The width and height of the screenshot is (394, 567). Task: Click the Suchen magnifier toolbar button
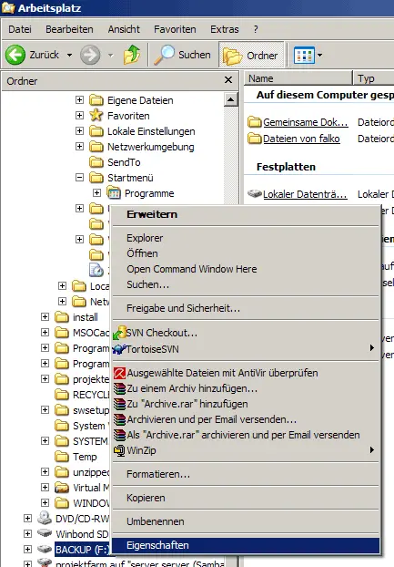click(x=183, y=55)
